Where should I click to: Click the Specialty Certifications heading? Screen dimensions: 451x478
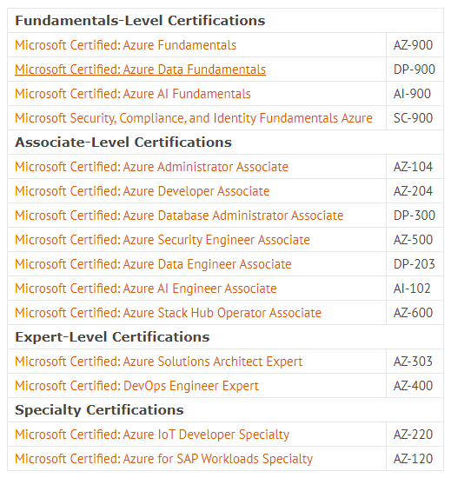(x=99, y=410)
